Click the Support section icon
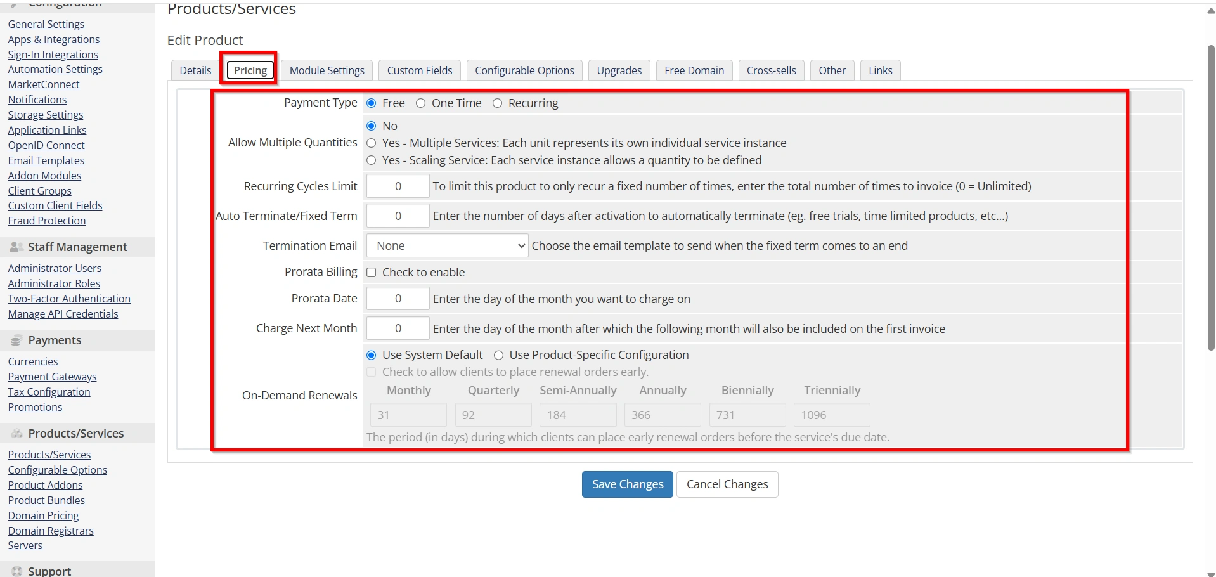 point(17,571)
